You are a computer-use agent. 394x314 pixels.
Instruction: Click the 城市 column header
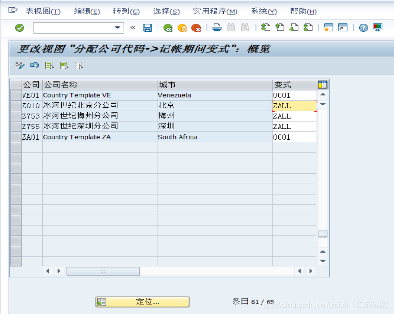(215, 85)
